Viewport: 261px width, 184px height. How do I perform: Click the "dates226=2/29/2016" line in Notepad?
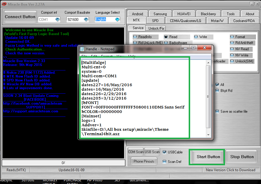coord(104,94)
